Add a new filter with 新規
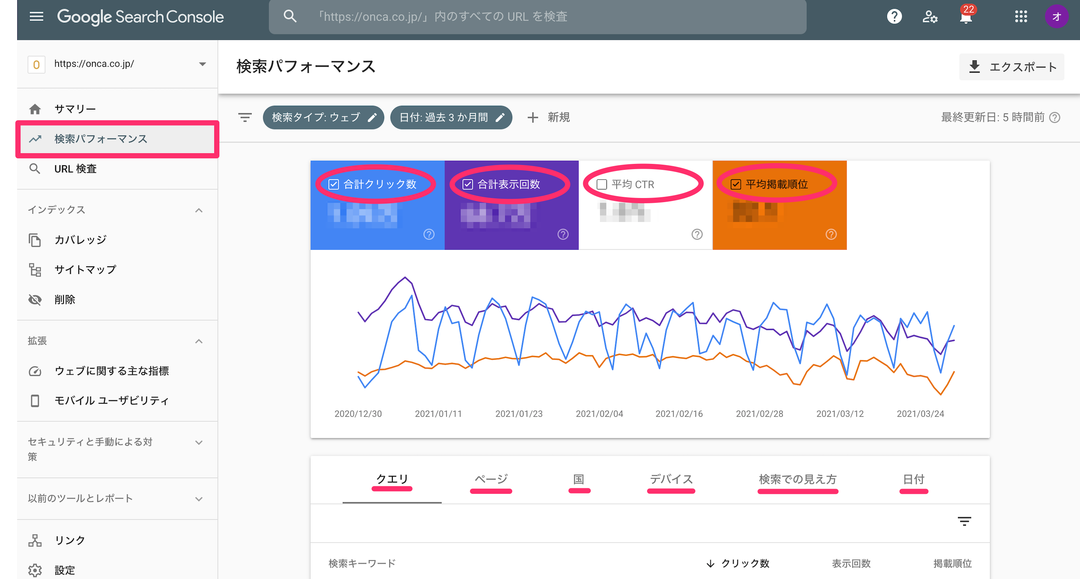This screenshot has height=579, width=1080. click(x=548, y=117)
